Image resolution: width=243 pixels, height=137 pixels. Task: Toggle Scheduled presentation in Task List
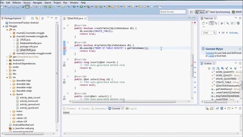(216, 23)
